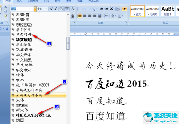Click the Line Spacing icon
The width and height of the screenshot is (179, 124).
point(105,16)
